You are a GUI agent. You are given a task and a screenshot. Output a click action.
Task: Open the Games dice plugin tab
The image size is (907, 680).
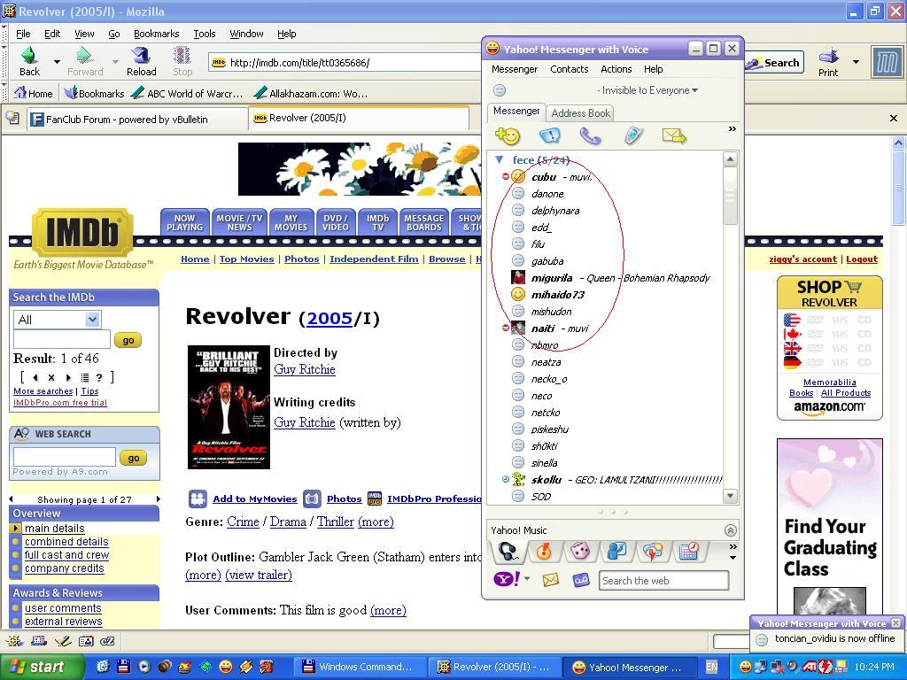[x=580, y=552]
